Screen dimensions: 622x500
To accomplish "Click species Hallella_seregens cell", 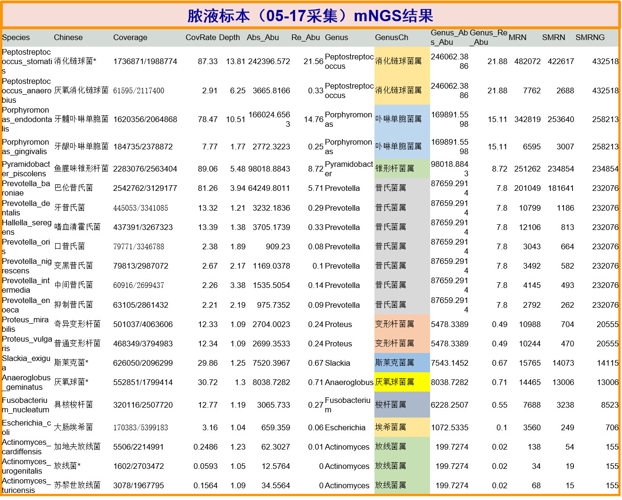I will click(x=27, y=227).
